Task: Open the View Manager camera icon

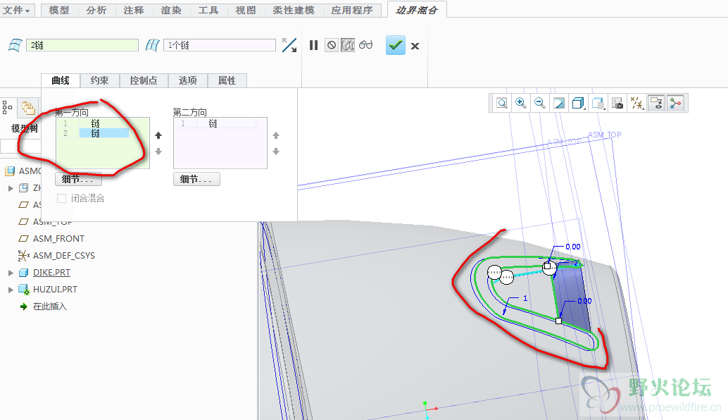Action: [x=617, y=103]
